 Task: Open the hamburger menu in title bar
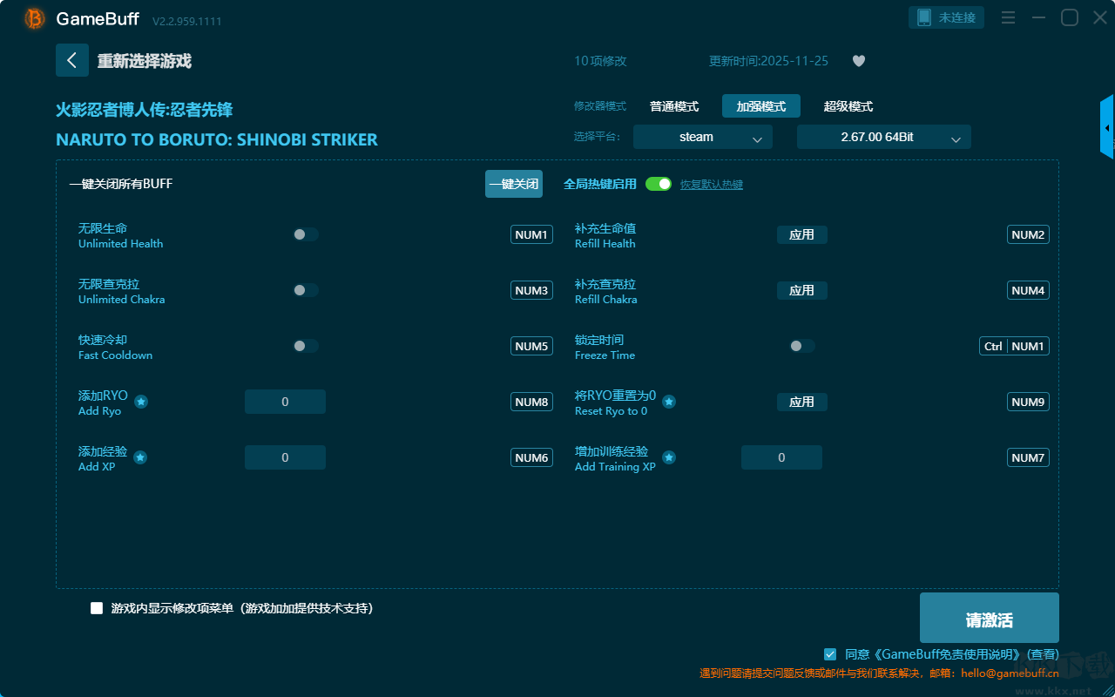point(1008,17)
